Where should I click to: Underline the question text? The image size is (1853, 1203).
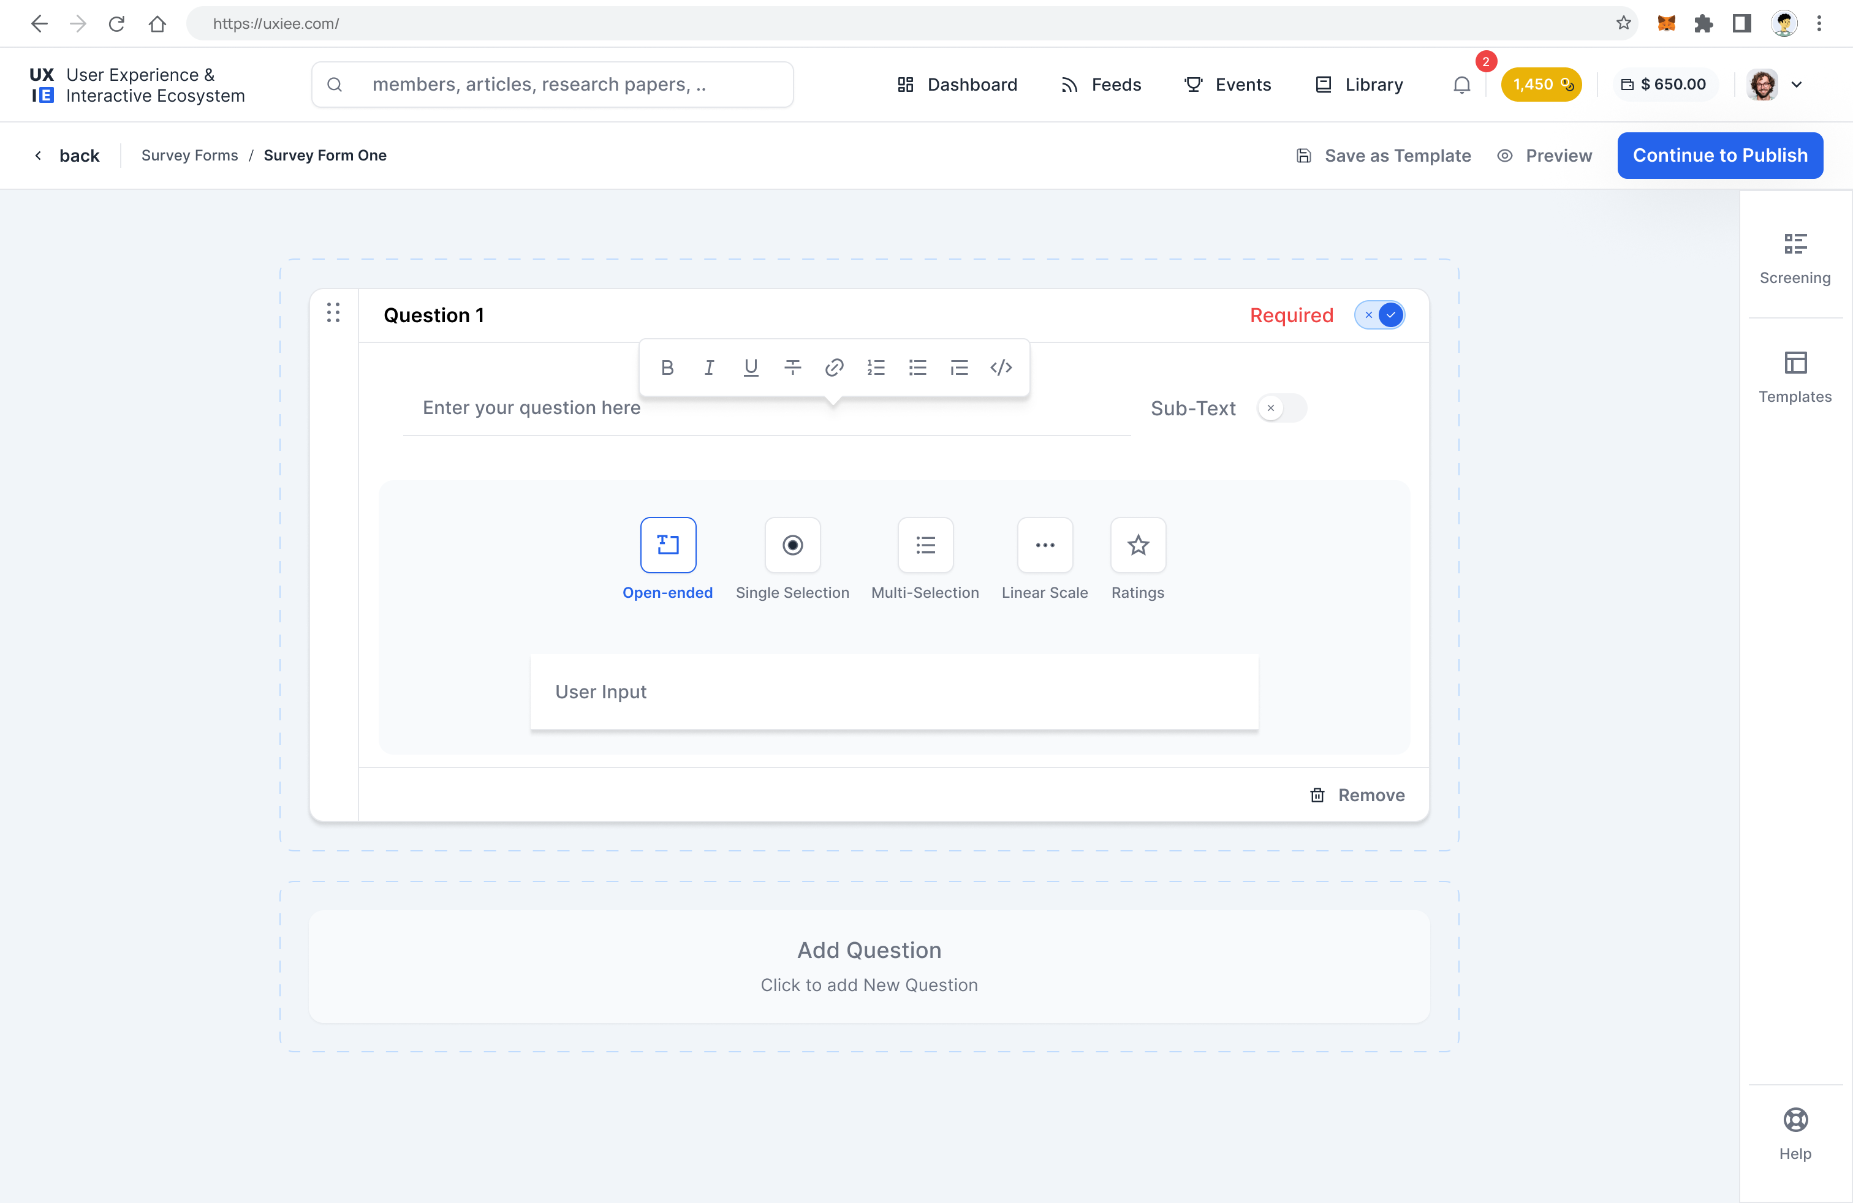(751, 368)
